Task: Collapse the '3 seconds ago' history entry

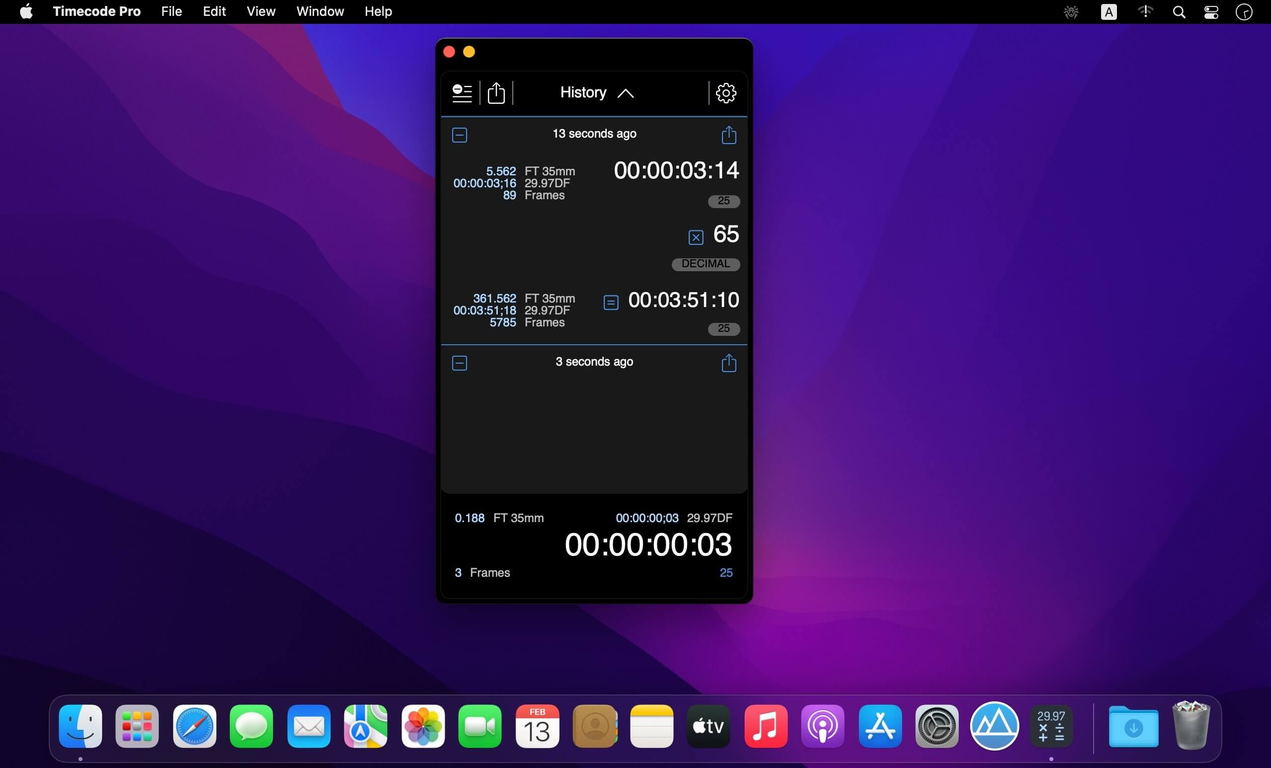Action: tap(459, 363)
